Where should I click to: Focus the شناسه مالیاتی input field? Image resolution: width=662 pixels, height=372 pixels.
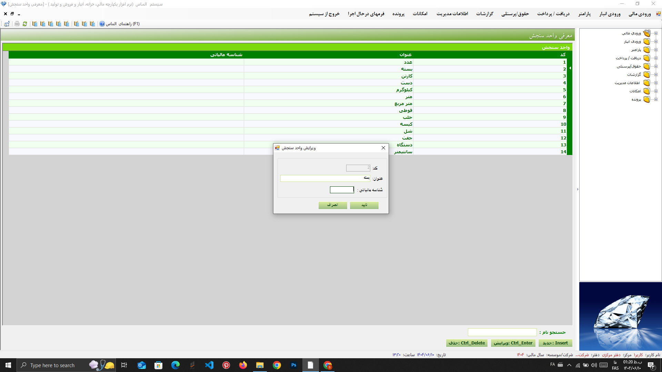(342, 190)
